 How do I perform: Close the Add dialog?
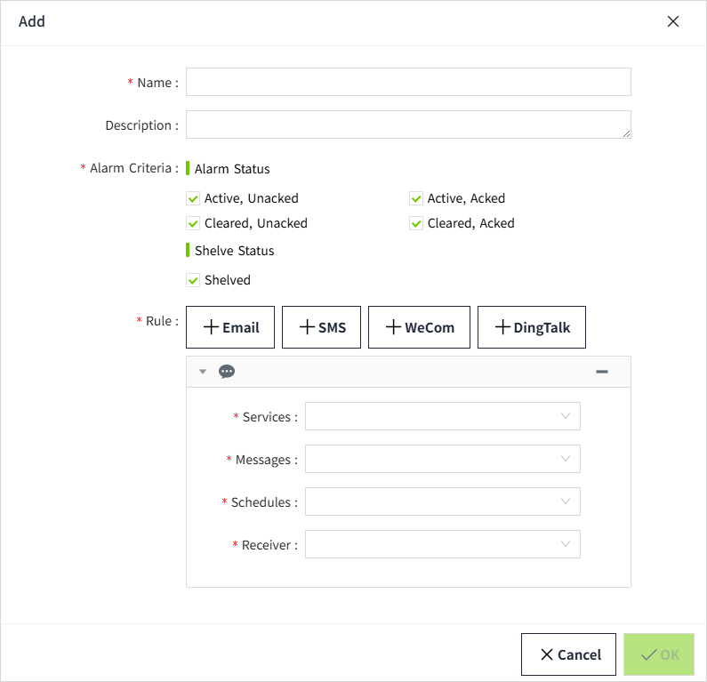673,21
